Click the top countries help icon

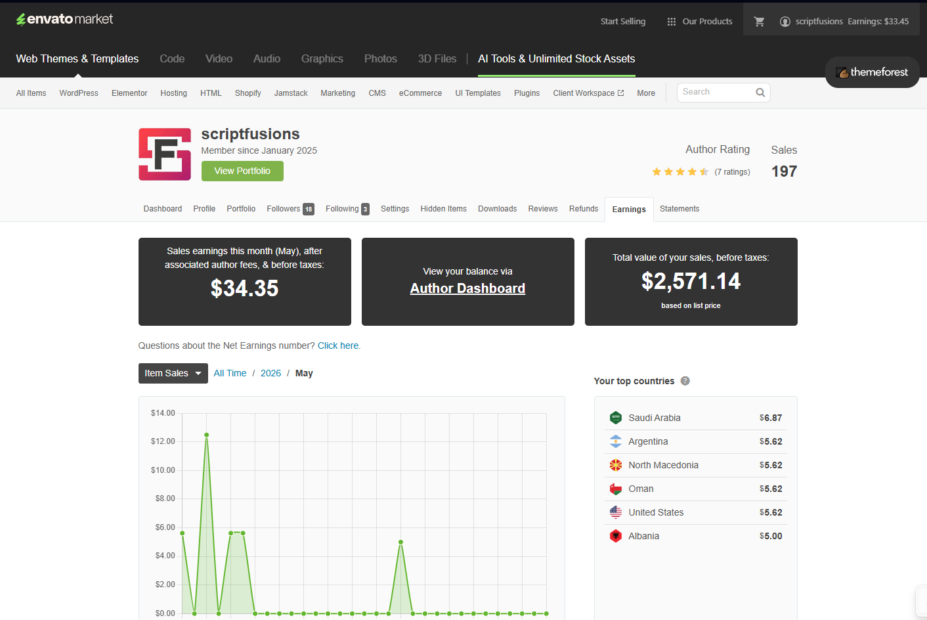pyautogui.click(x=685, y=381)
